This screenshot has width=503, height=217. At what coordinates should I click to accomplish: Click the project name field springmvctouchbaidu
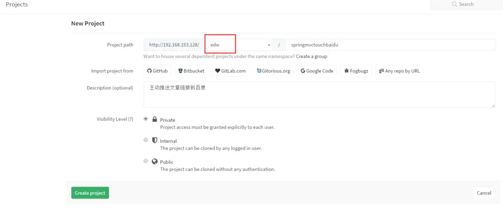tap(390, 45)
